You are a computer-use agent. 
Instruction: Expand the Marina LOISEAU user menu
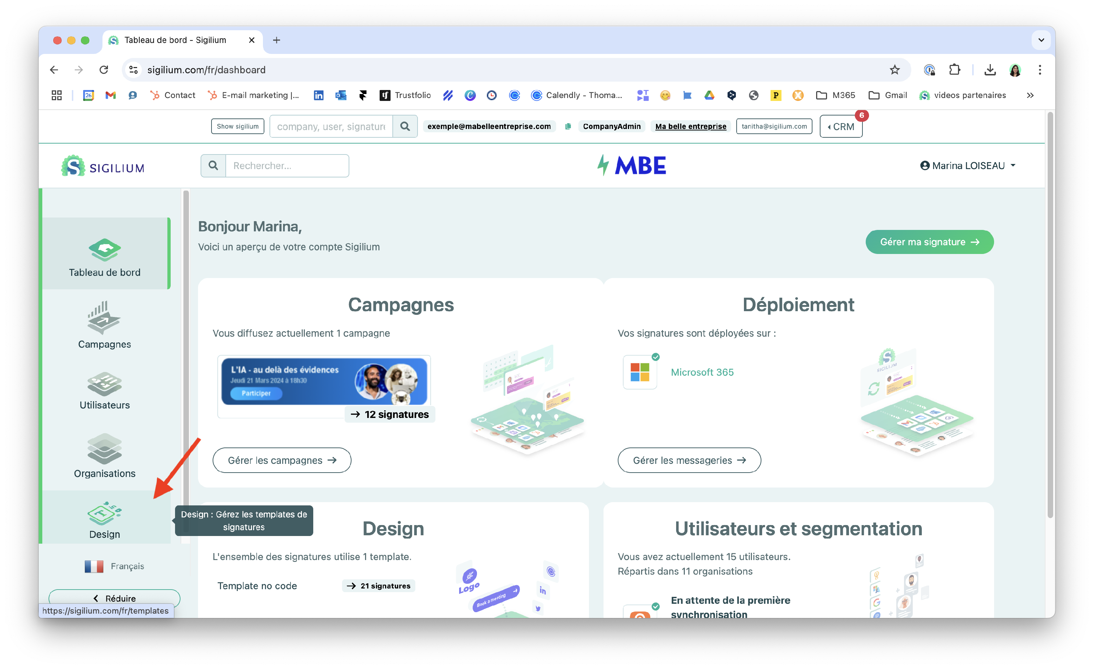(967, 165)
